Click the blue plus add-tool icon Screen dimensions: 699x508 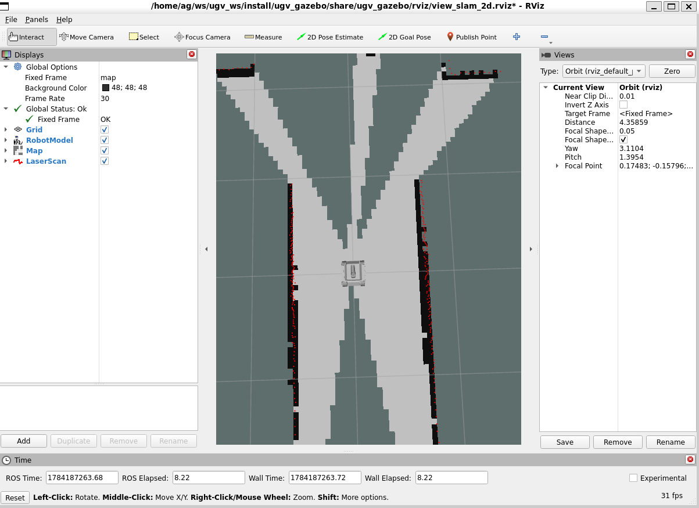tap(517, 37)
